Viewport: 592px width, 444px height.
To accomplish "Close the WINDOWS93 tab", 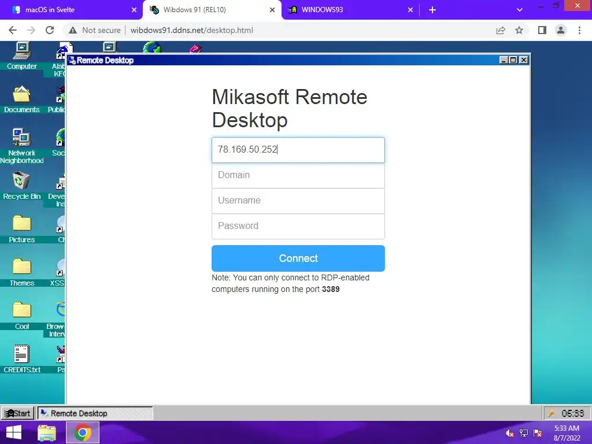I will 410,10.
